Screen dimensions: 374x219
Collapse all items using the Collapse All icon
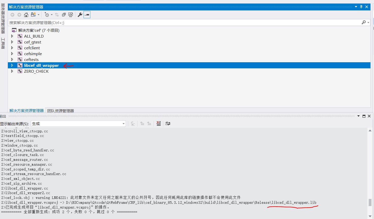tap(64, 15)
